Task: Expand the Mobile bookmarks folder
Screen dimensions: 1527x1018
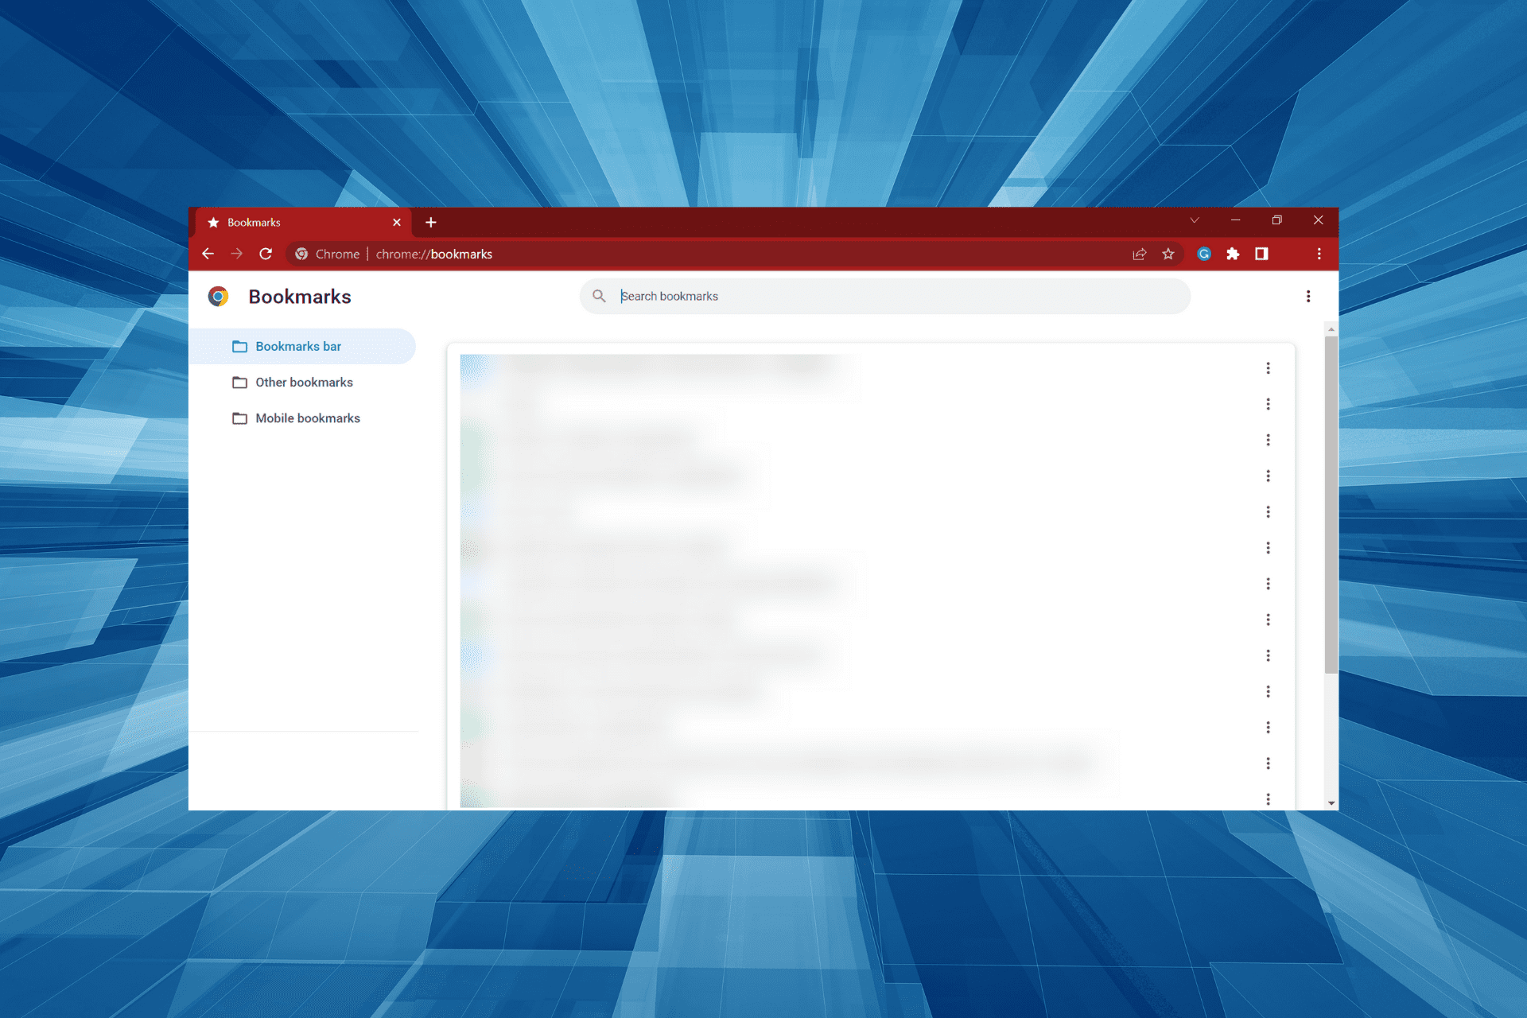Action: click(307, 417)
